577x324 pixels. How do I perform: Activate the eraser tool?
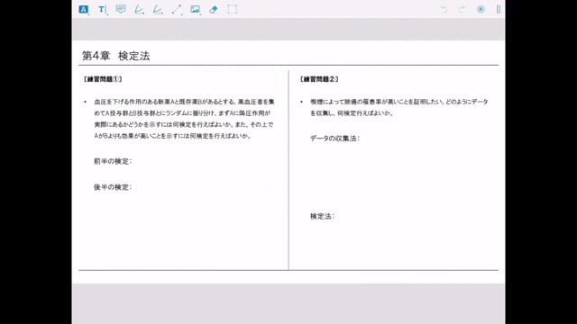click(x=214, y=10)
